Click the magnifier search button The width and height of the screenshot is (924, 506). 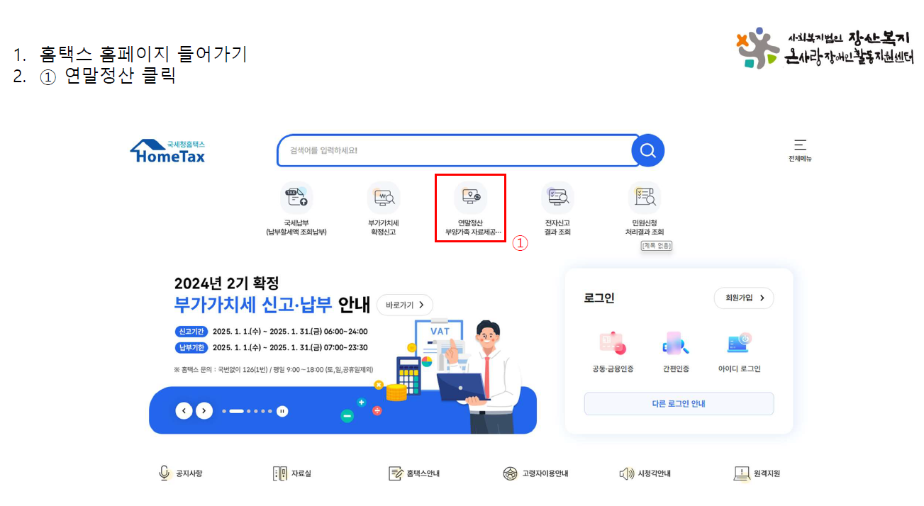[x=647, y=150]
